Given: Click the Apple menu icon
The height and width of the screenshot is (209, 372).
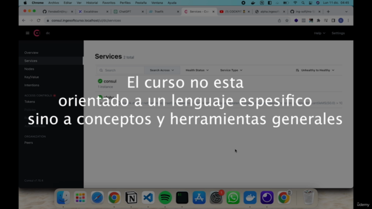Looking at the screenshot, I should 25,3.
